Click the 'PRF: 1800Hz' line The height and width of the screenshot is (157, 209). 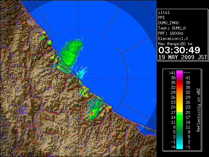[171, 33]
